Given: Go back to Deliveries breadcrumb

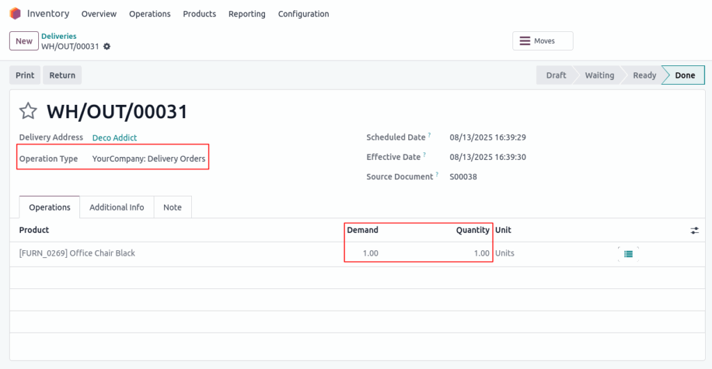Looking at the screenshot, I should tap(59, 36).
